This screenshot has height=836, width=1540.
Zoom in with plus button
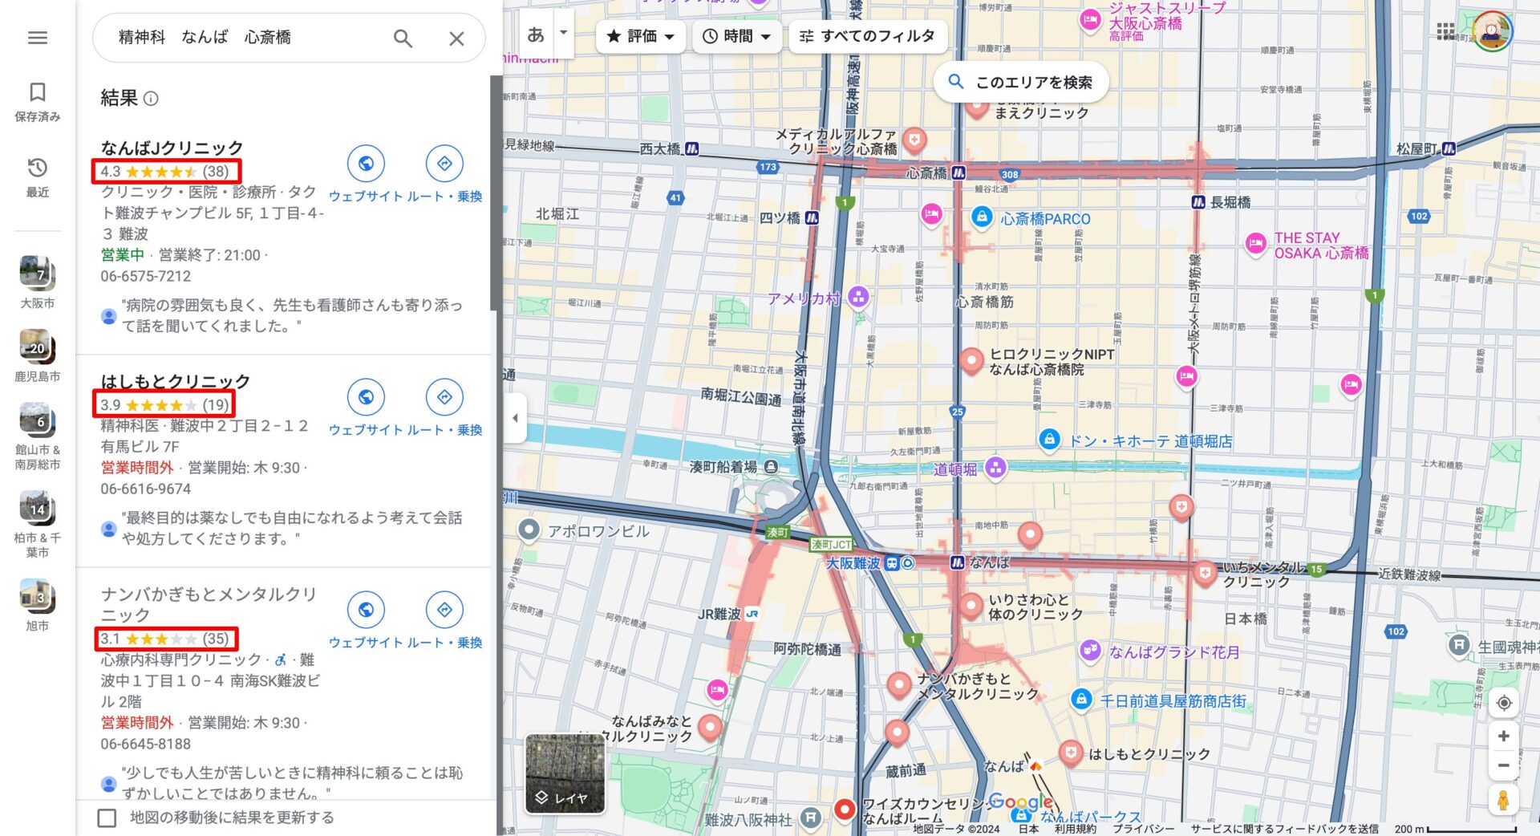tap(1504, 736)
